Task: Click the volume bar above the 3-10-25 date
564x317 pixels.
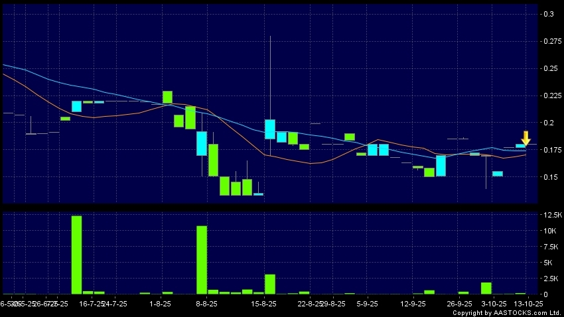Action: (486, 288)
